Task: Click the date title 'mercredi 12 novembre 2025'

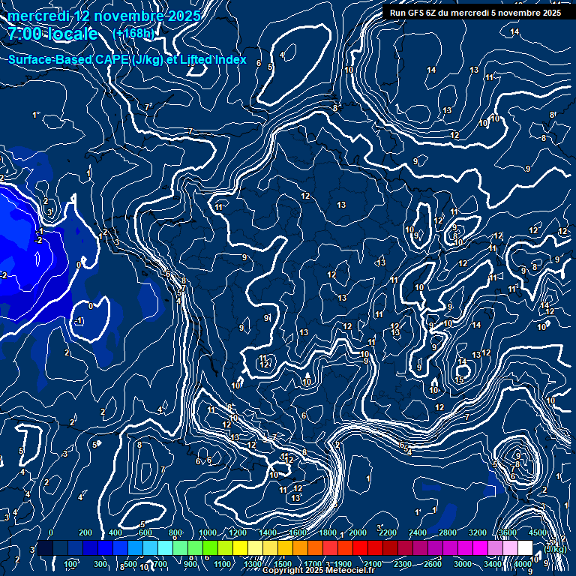Action: (x=104, y=16)
